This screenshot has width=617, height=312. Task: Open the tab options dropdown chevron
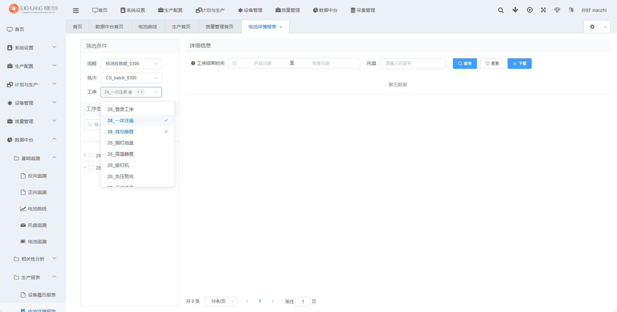(x=605, y=27)
